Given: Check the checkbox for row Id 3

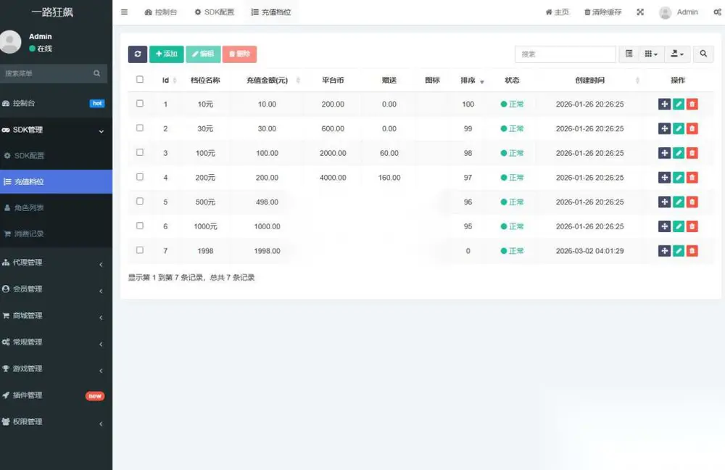Looking at the screenshot, I should pos(140,152).
